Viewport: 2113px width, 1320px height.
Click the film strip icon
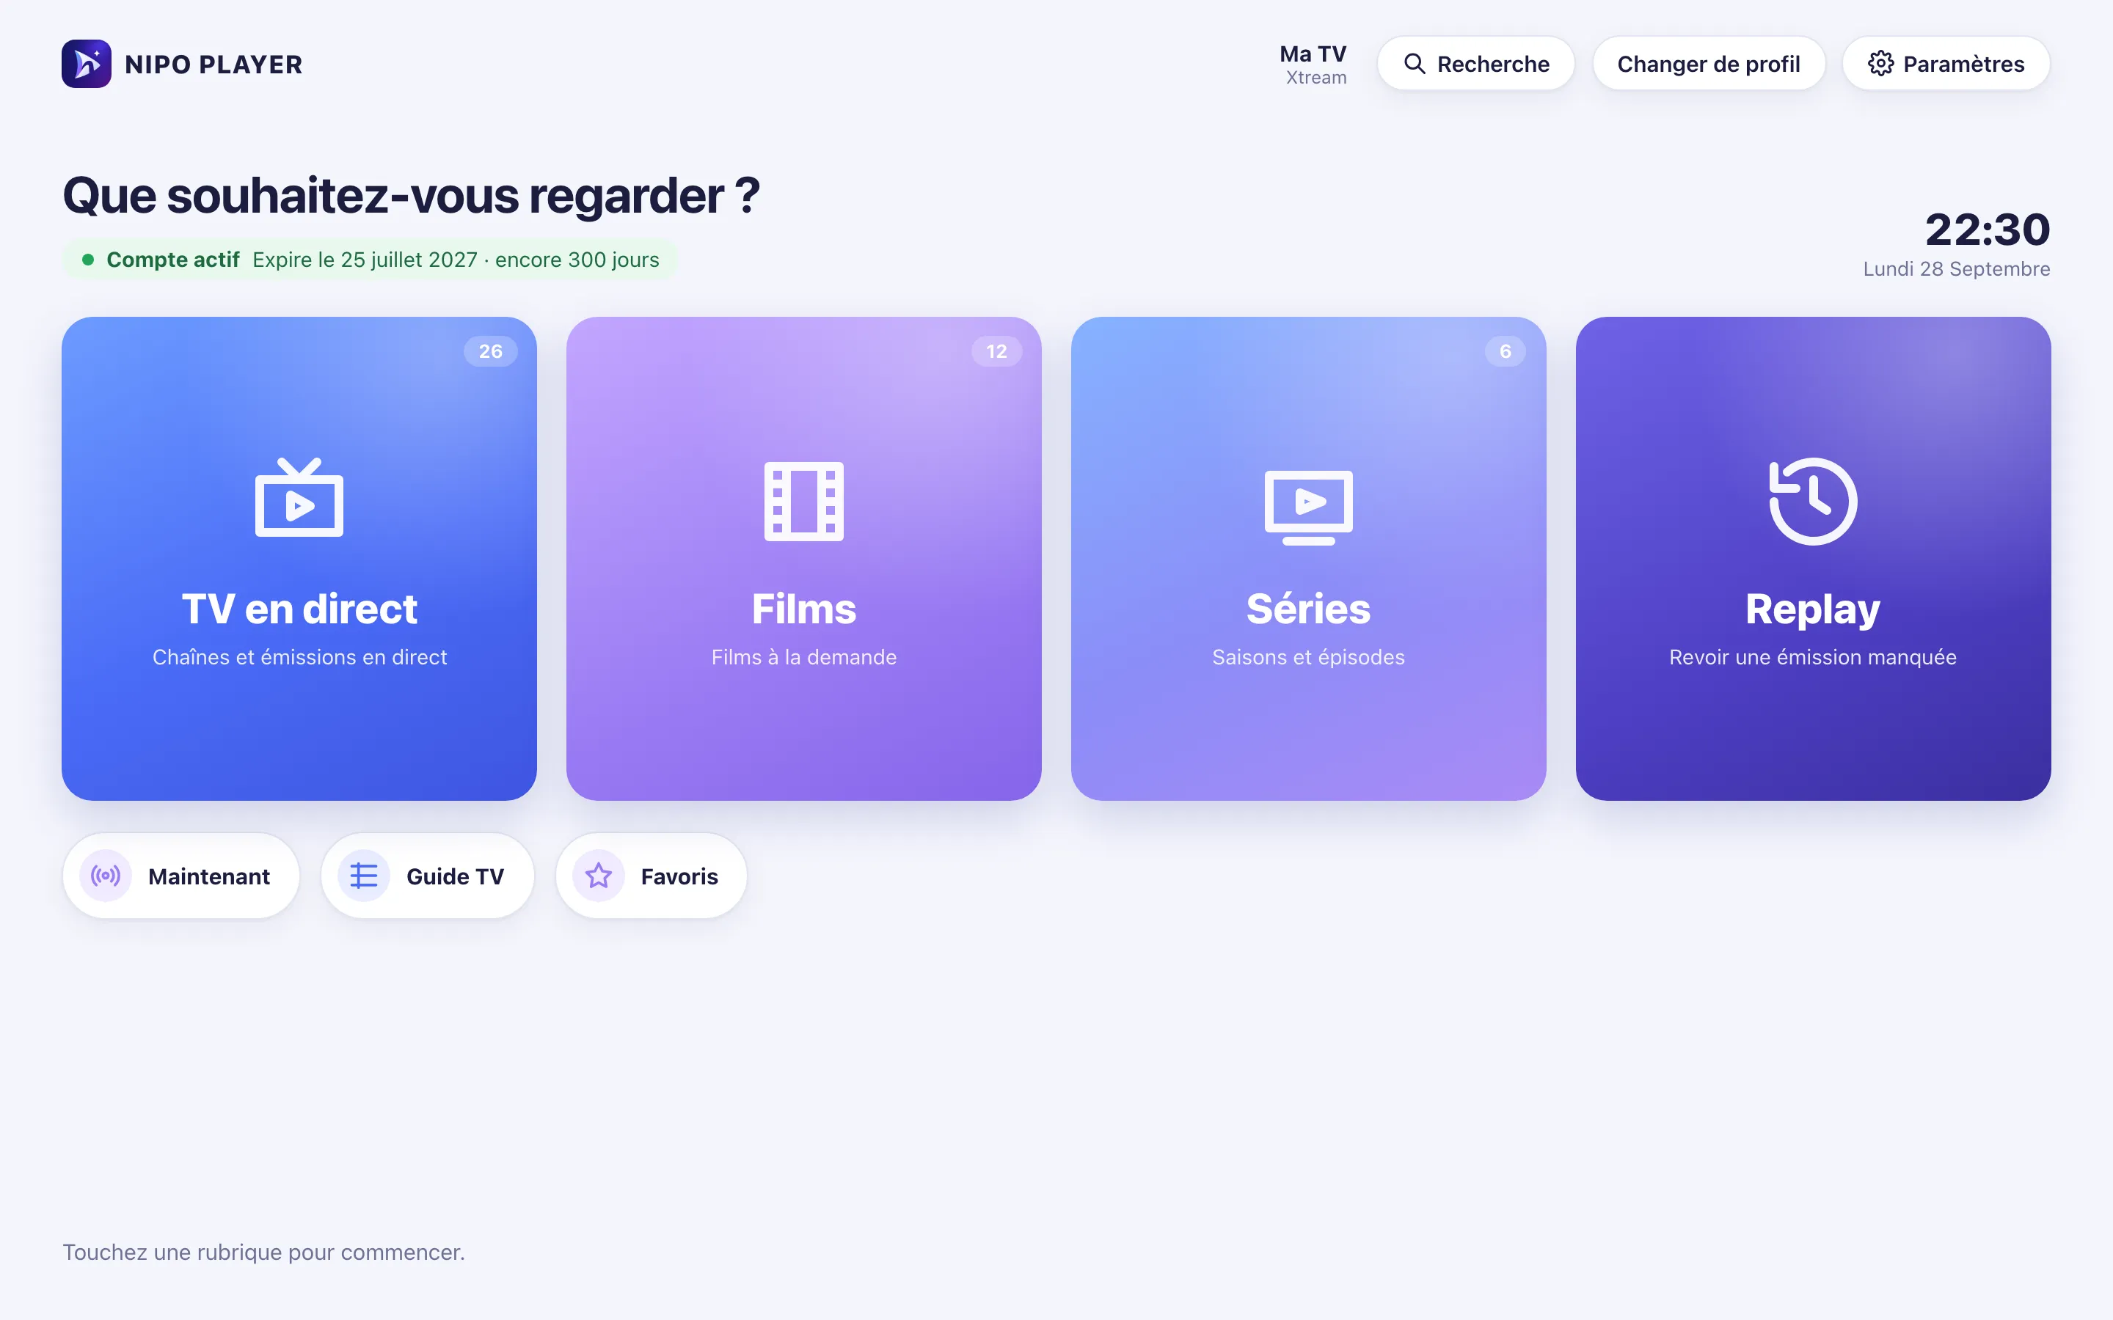click(804, 501)
